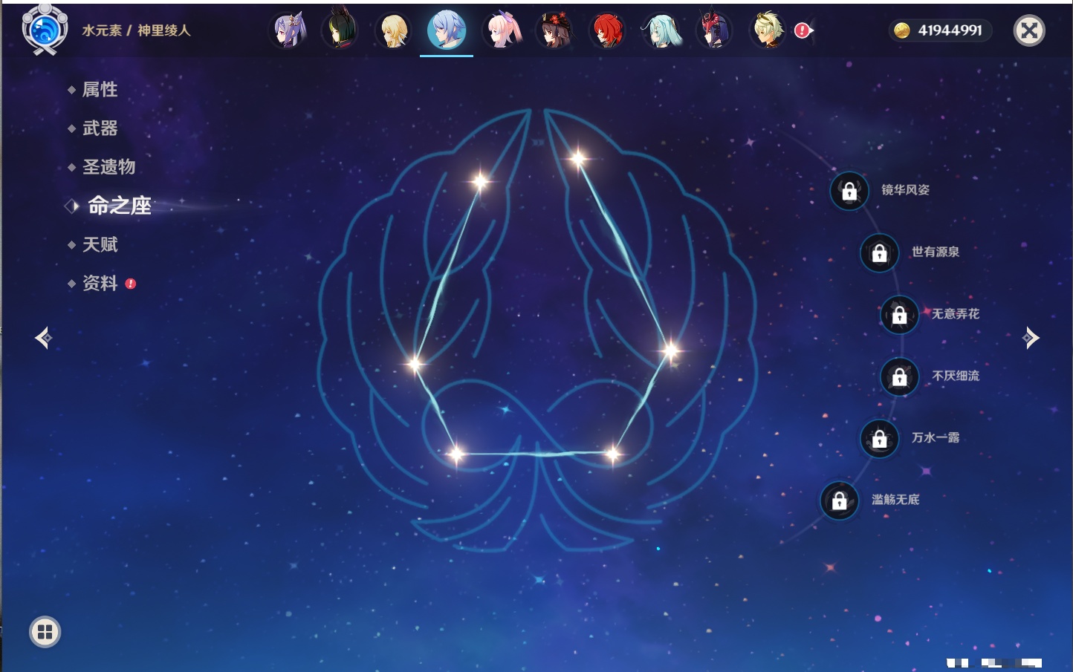This screenshot has width=1073, height=672.
Task: Click the red alert dot beside 资料
Action: tap(131, 284)
